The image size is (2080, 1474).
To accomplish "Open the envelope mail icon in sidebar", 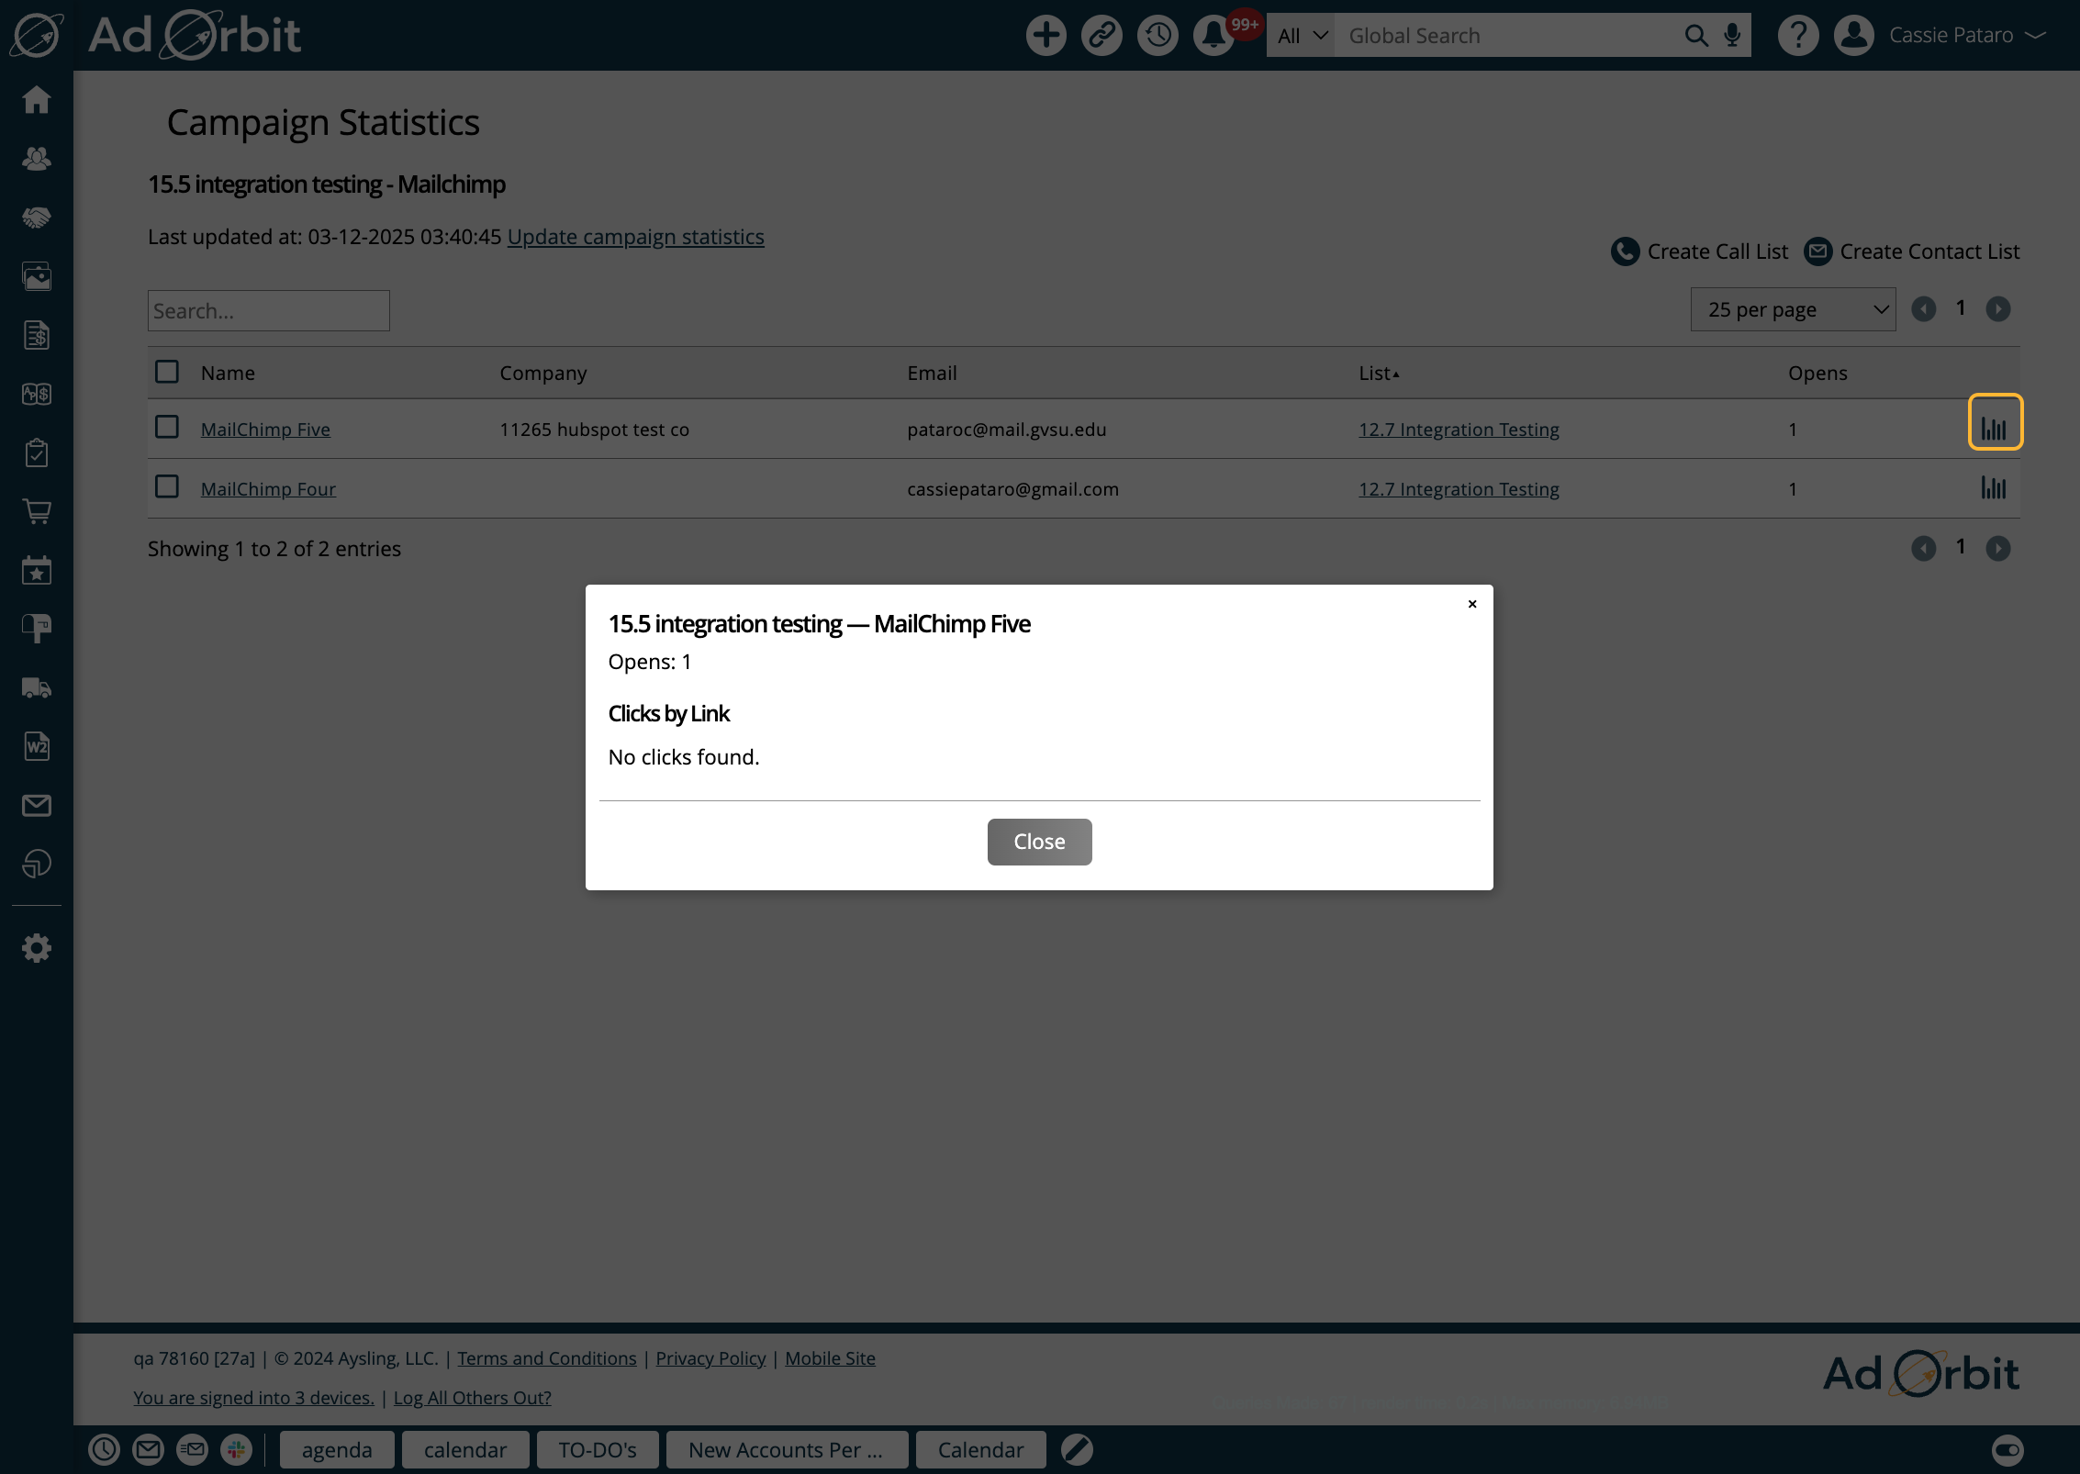I will coord(37,805).
